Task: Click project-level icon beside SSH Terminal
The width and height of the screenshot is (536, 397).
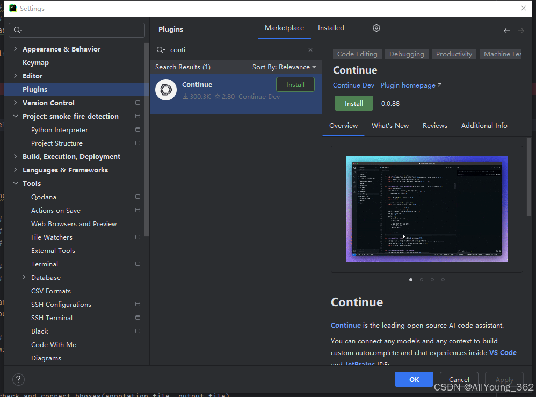Action: tap(138, 317)
